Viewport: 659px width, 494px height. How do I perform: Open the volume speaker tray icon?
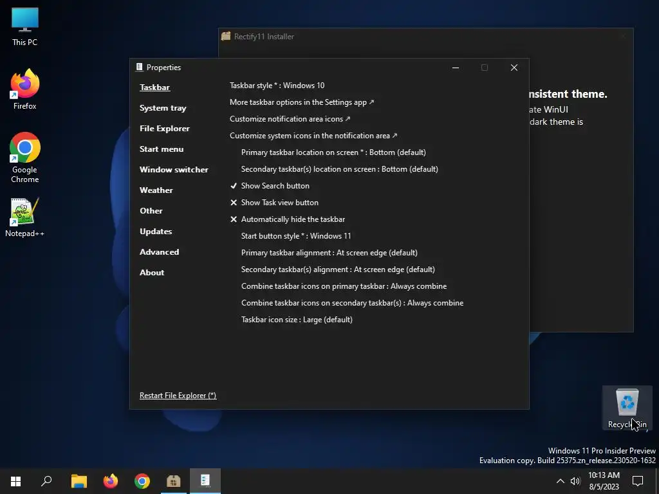click(575, 481)
